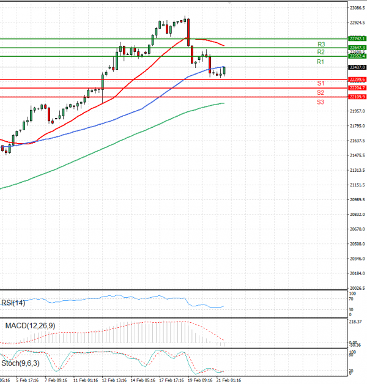Select the RSI(14) indicator label
The image size is (367, 384).
tap(13, 303)
